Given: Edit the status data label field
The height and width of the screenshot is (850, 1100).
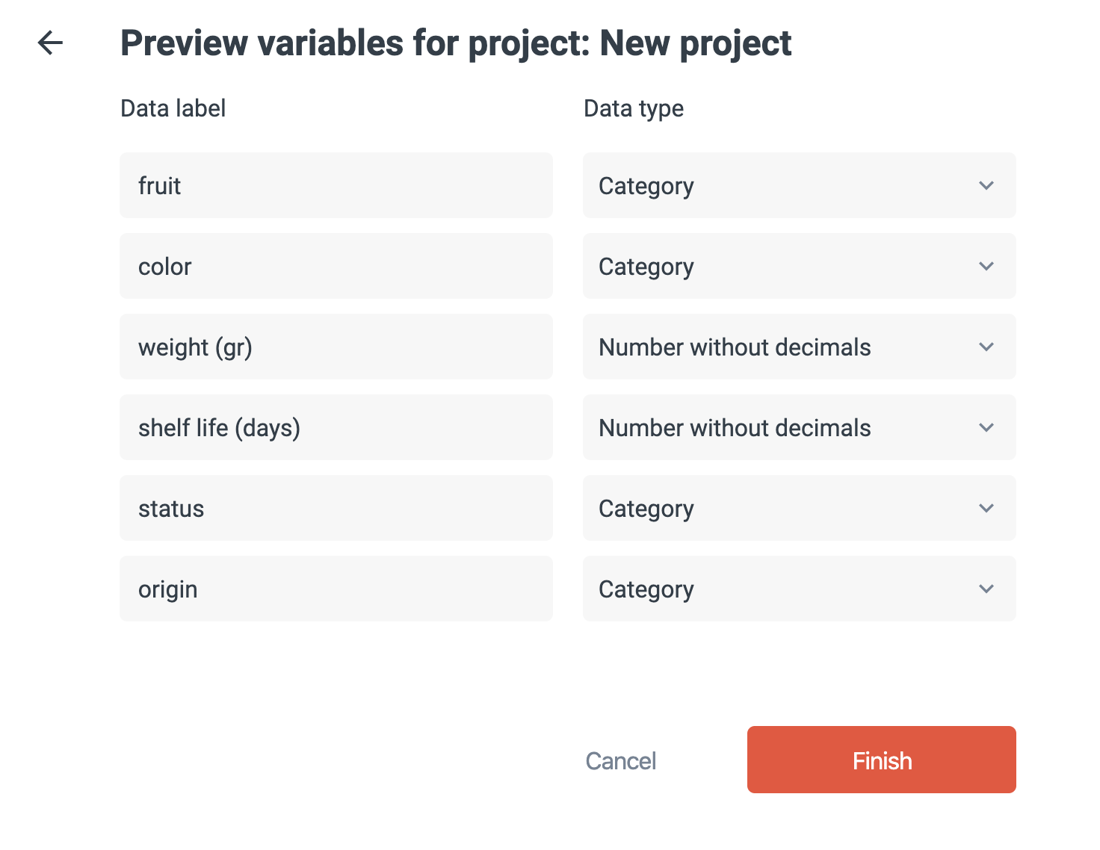Looking at the screenshot, I should point(336,508).
